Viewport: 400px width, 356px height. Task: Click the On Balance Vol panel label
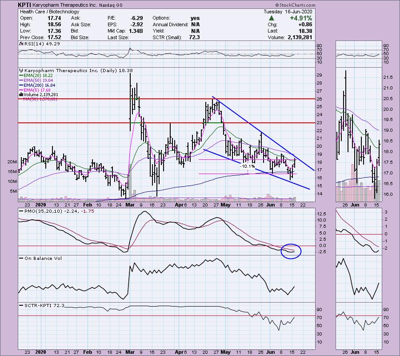tap(43, 258)
